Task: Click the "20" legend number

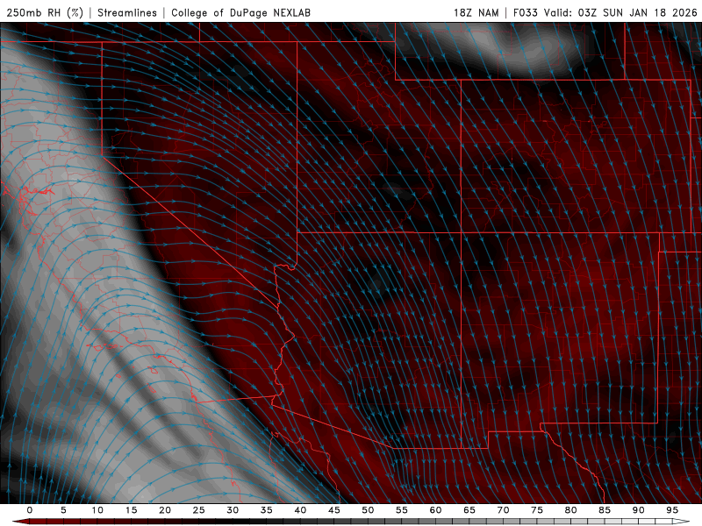Action: [x=165, y=510]
